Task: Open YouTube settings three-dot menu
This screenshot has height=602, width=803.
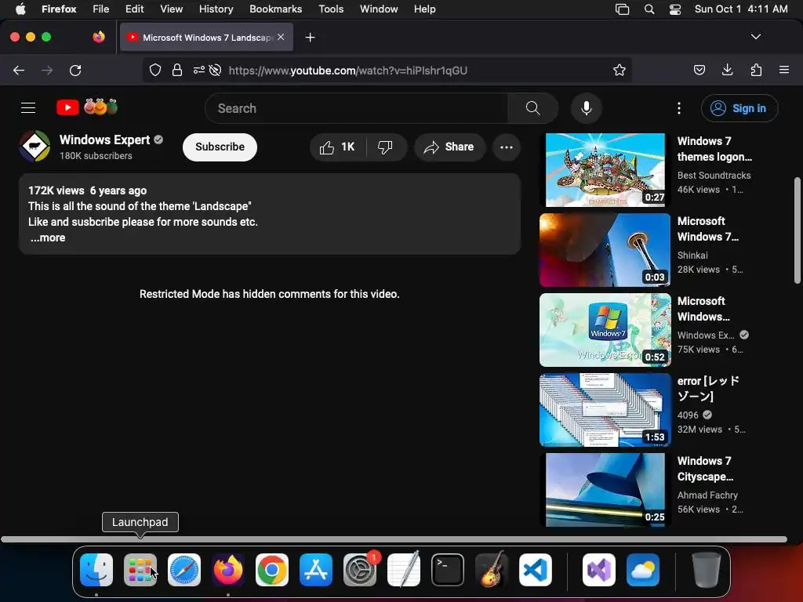Action: 678,108
